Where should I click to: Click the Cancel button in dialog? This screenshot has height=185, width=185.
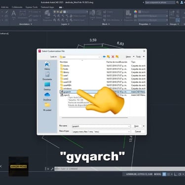point(138,132)
